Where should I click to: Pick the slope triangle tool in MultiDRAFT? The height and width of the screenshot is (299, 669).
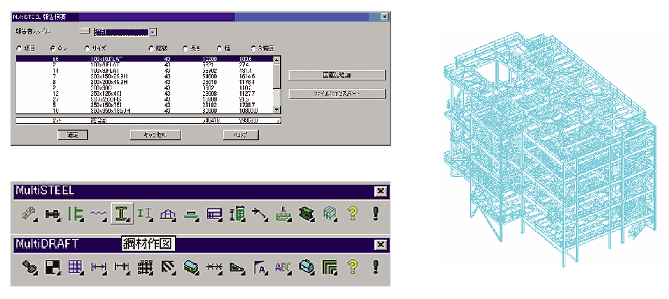[x=237, y=267]
